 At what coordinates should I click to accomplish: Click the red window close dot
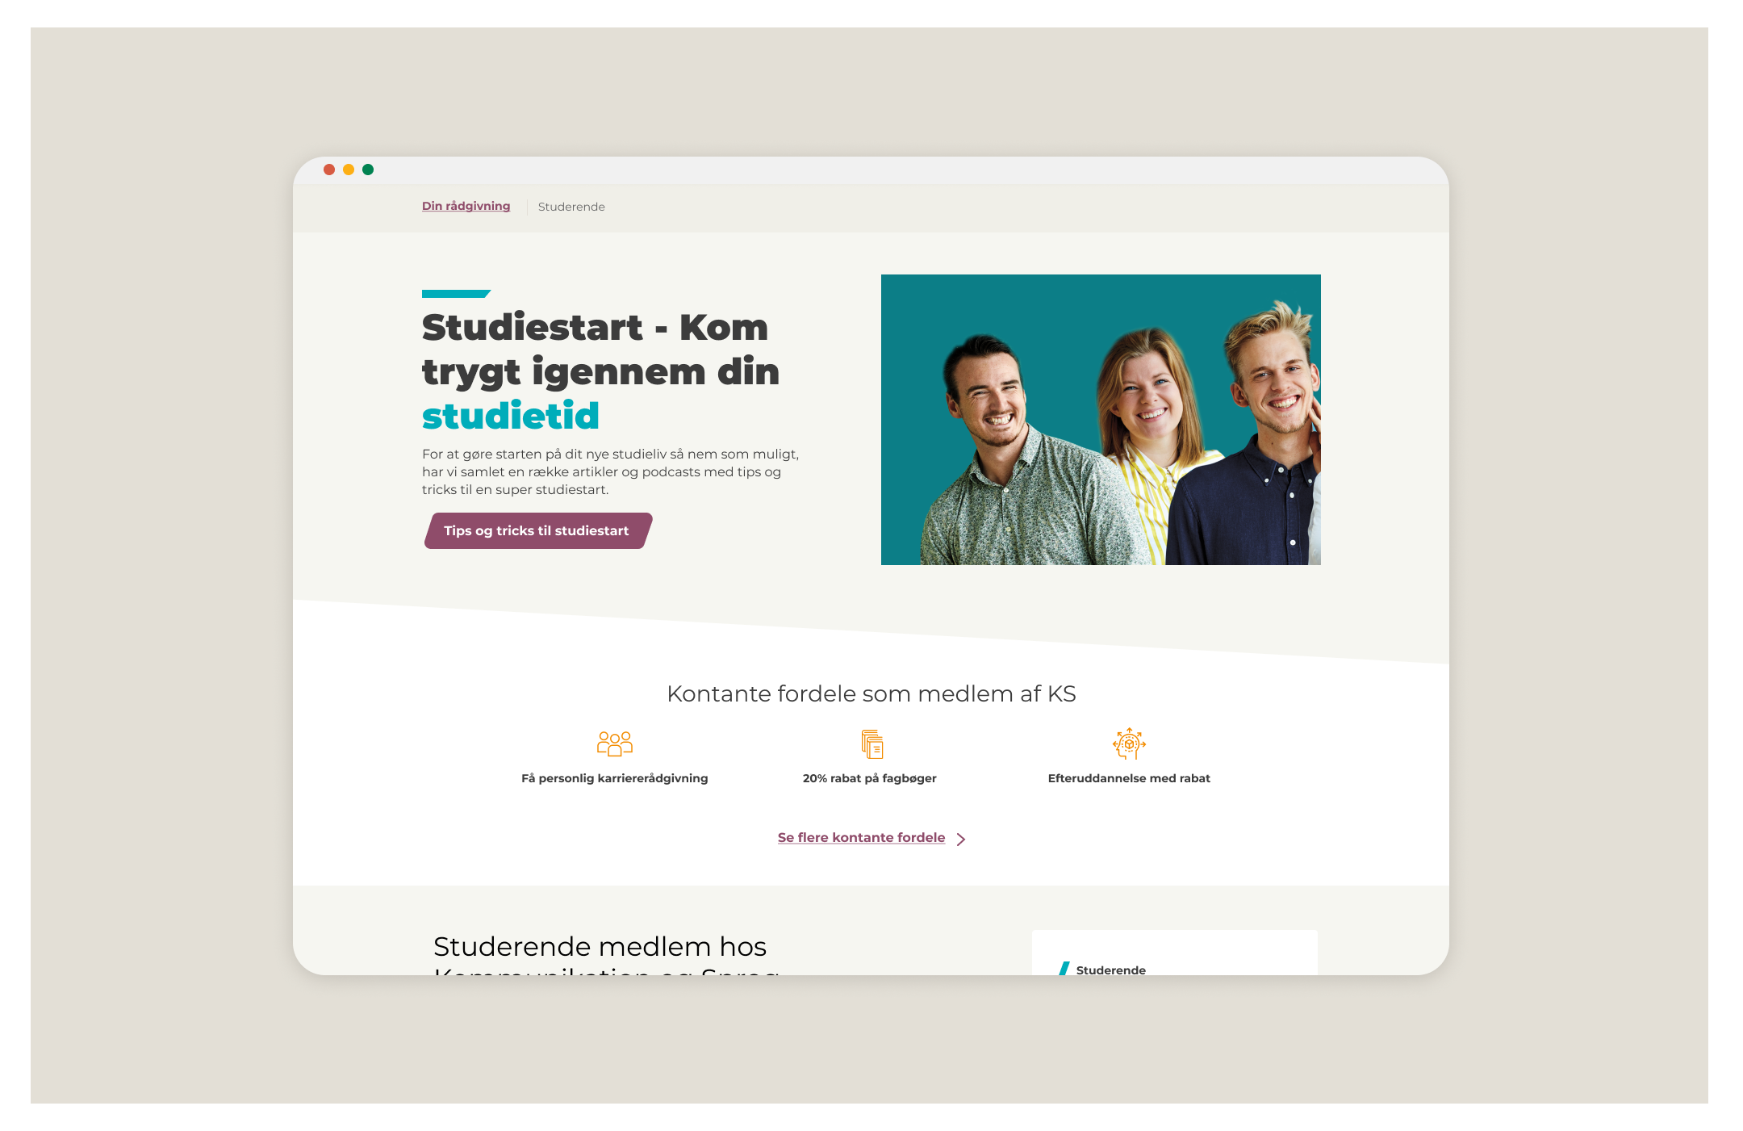pyautogui.click(x=329, y=170)
